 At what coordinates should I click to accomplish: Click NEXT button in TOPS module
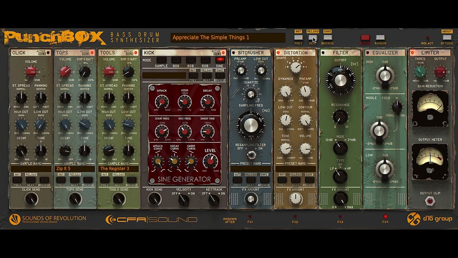(75, 180)
